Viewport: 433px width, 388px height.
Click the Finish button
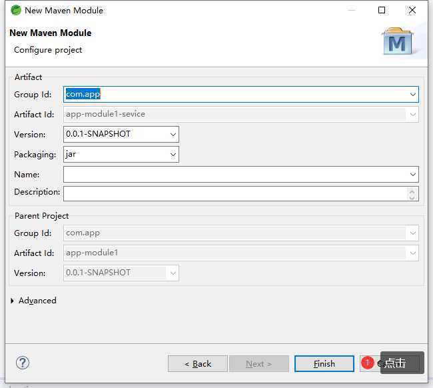coord(324,364)
